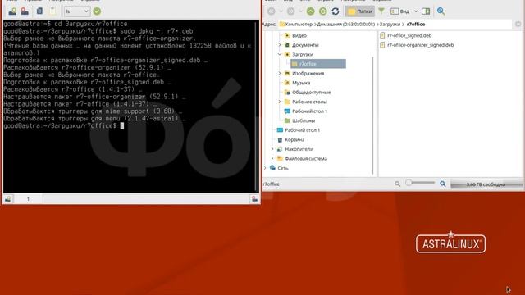The height and width of the screenshot is (295, 525).
Task: Click inside the terminal at the prompt
Action: pyautogui.click(x=122, y=125)
